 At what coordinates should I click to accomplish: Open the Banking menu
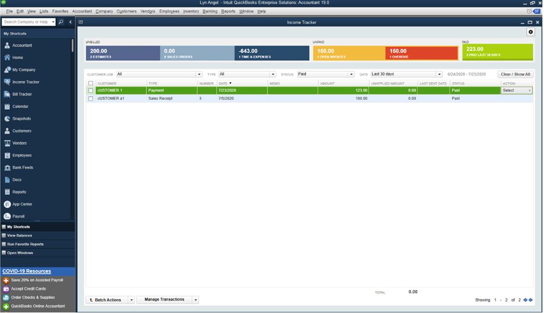[x=210, y=11]
